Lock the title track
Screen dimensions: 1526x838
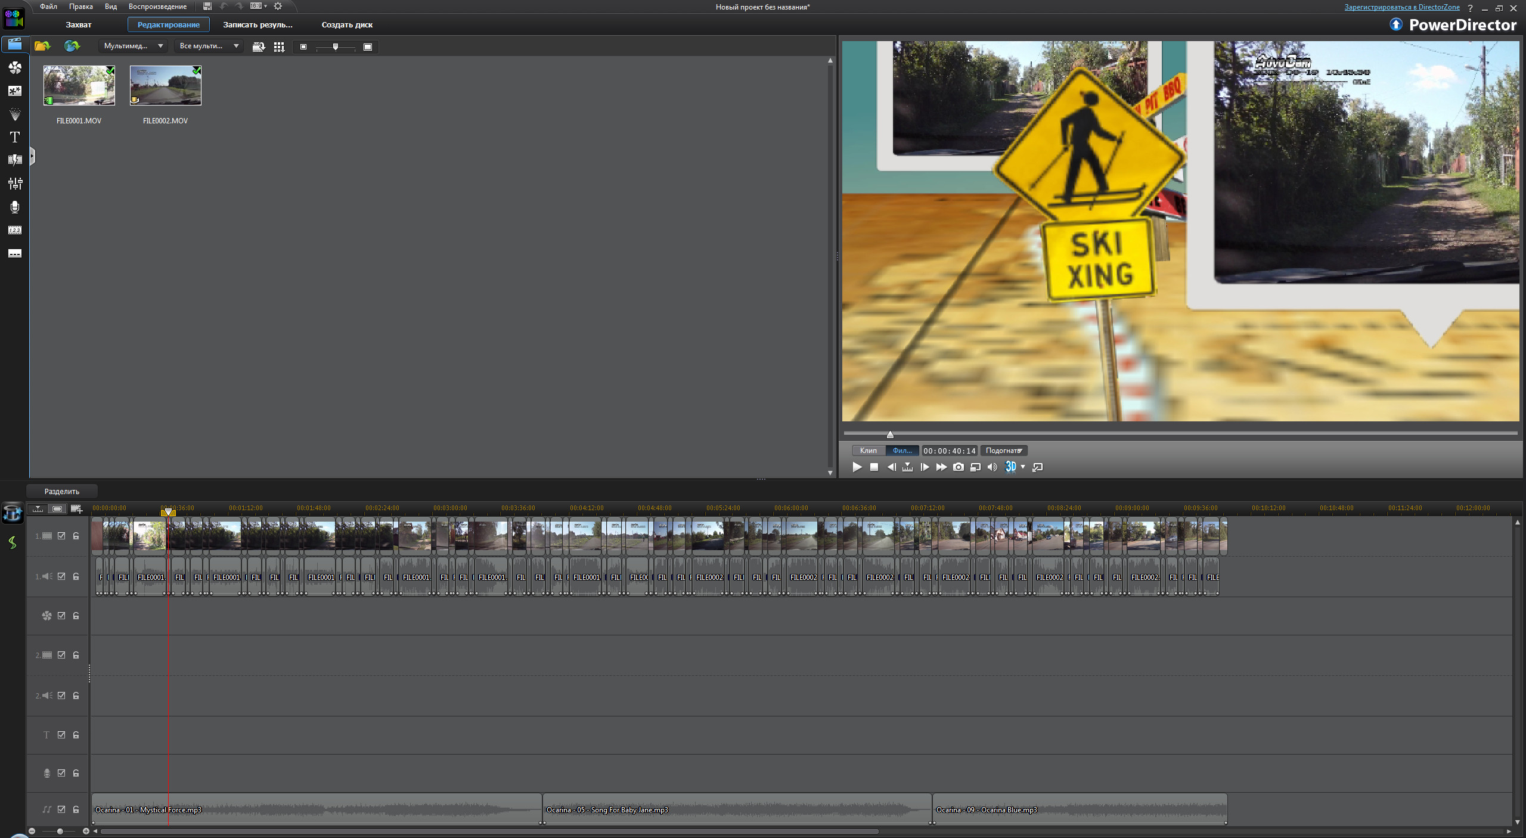pos(76,735)
